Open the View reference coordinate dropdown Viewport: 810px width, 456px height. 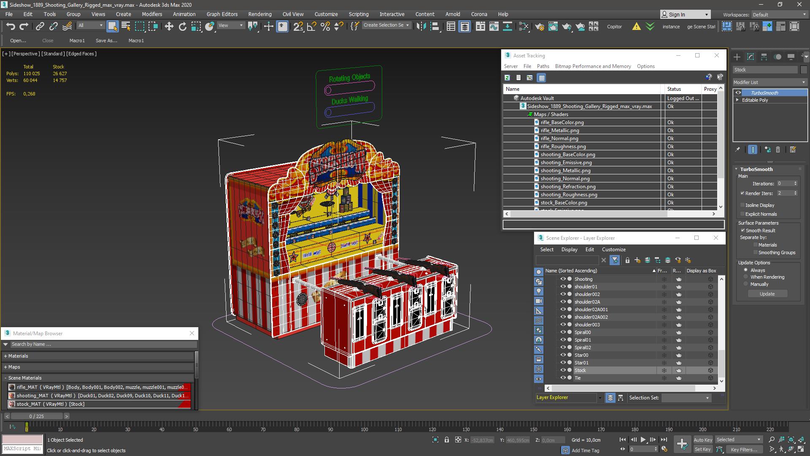click(230, 25)
